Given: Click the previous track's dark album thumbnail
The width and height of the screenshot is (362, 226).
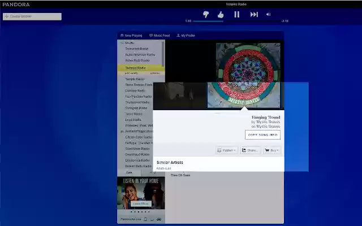Looking at the screenshot, I should coord(180,95).
